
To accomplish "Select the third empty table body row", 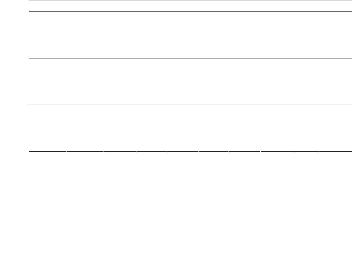I will (x=190, y=128).
